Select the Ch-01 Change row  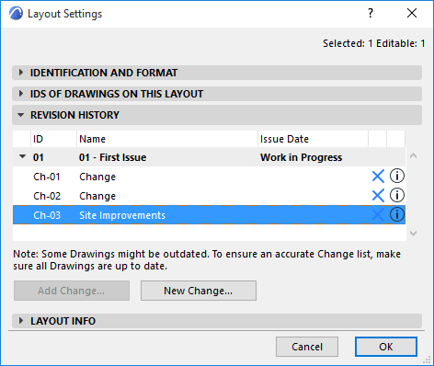[x=209, y=177]
